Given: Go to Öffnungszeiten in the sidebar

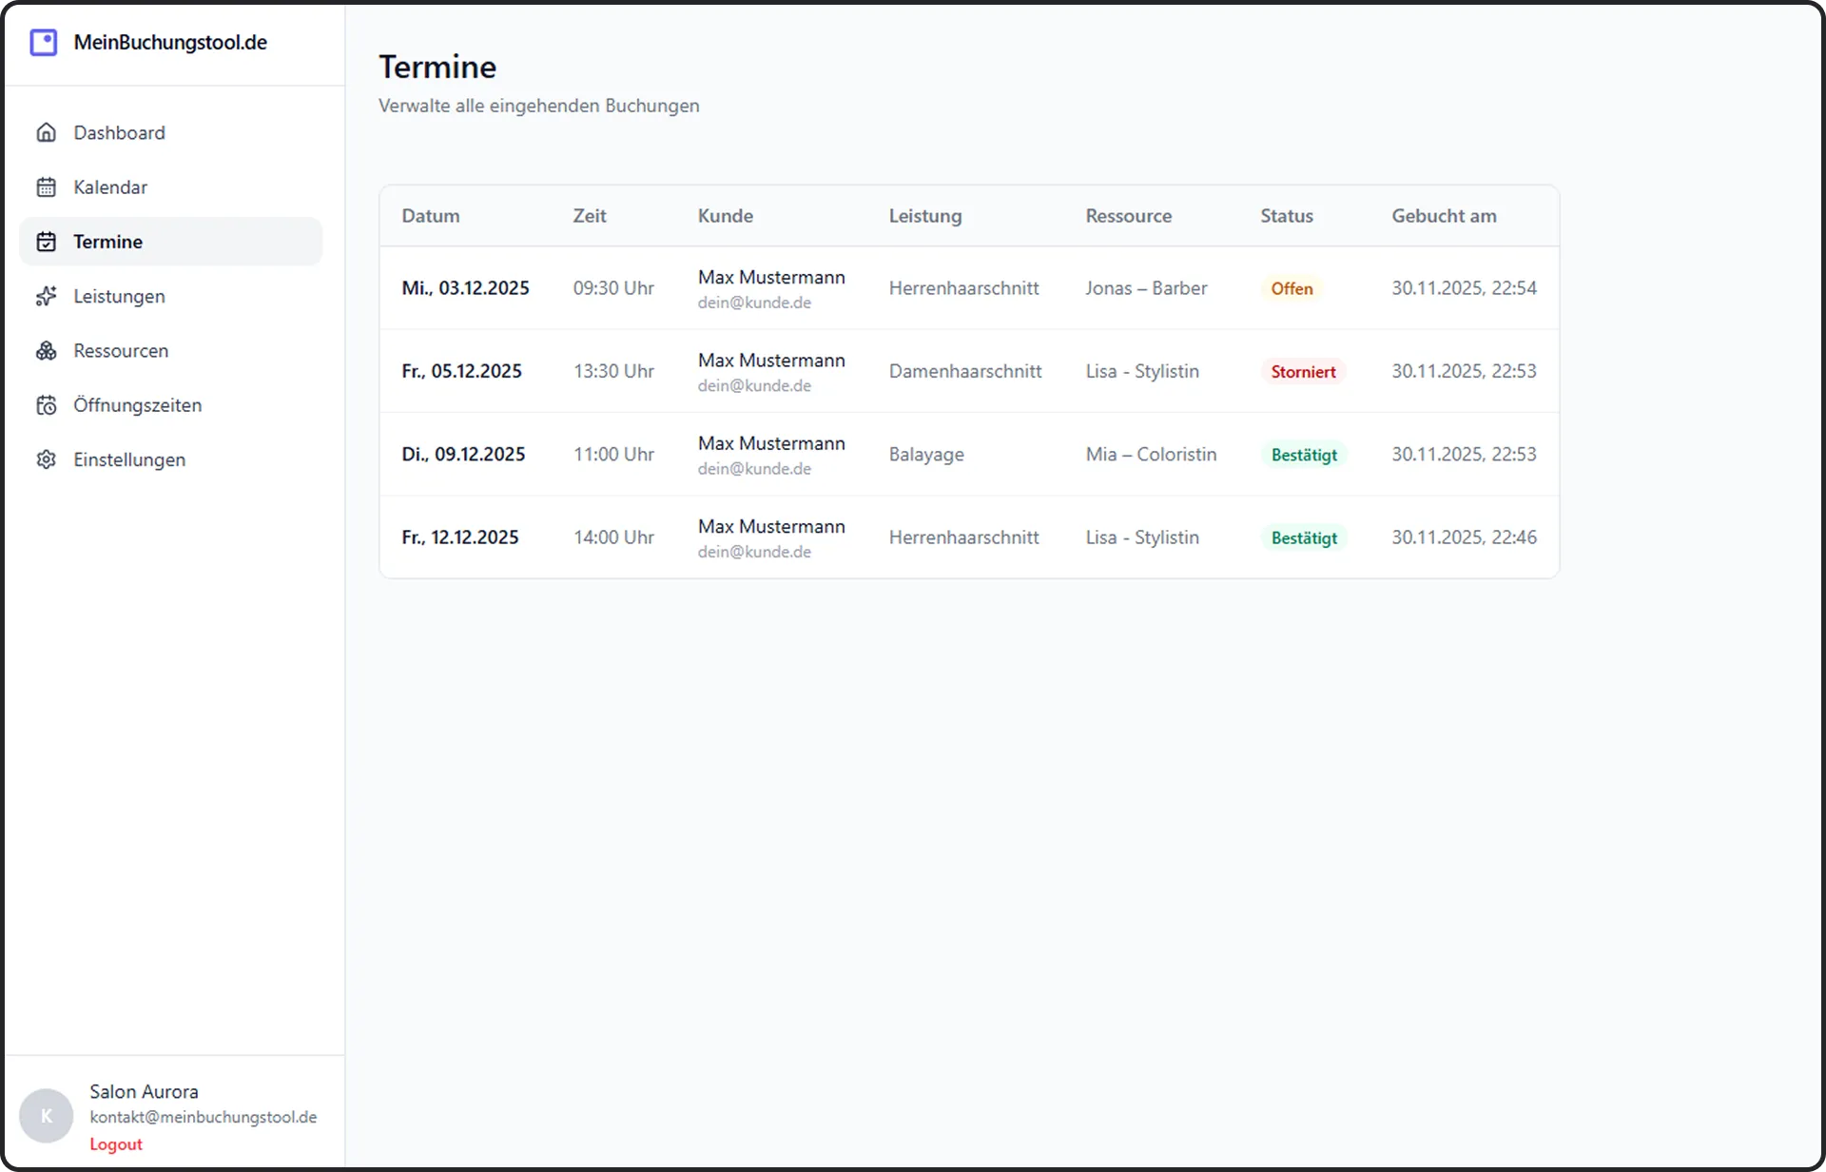Looking at the screenshot, I should tap(137, 405).
